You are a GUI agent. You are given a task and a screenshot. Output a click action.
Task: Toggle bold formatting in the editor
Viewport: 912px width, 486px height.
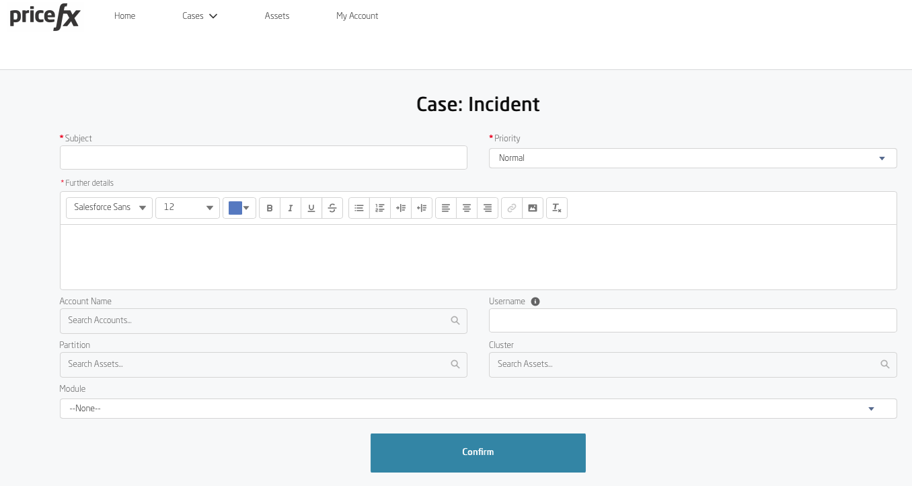(270, 208)
